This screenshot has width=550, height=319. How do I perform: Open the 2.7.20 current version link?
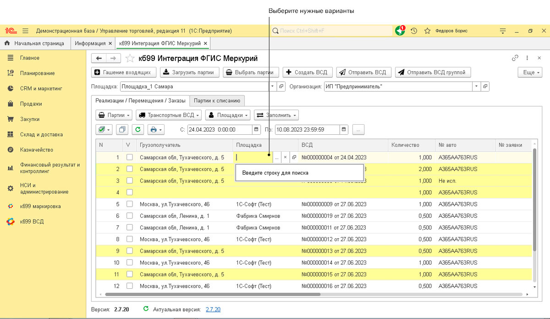pos(213,309)
